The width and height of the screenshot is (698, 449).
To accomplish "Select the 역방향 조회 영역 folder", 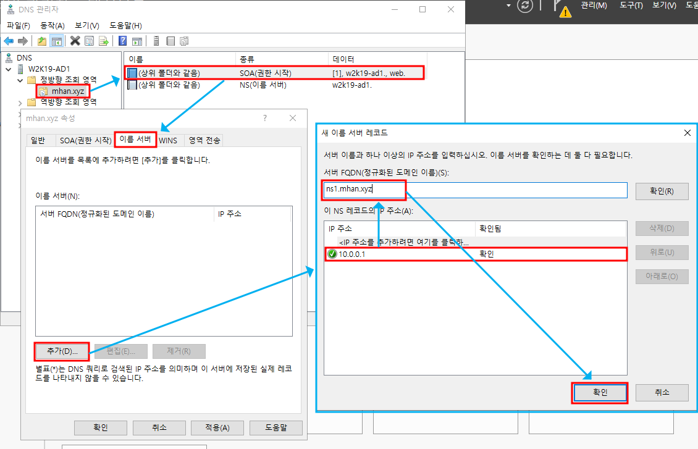I will 68,102.
